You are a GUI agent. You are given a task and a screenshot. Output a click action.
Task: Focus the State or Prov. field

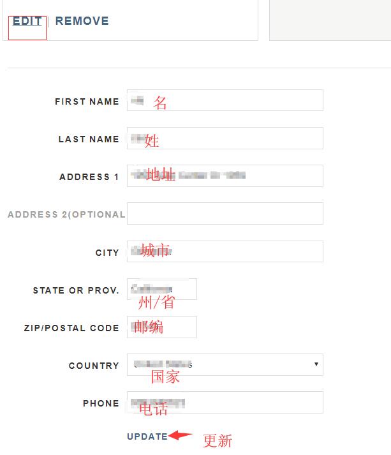[162, 289]
